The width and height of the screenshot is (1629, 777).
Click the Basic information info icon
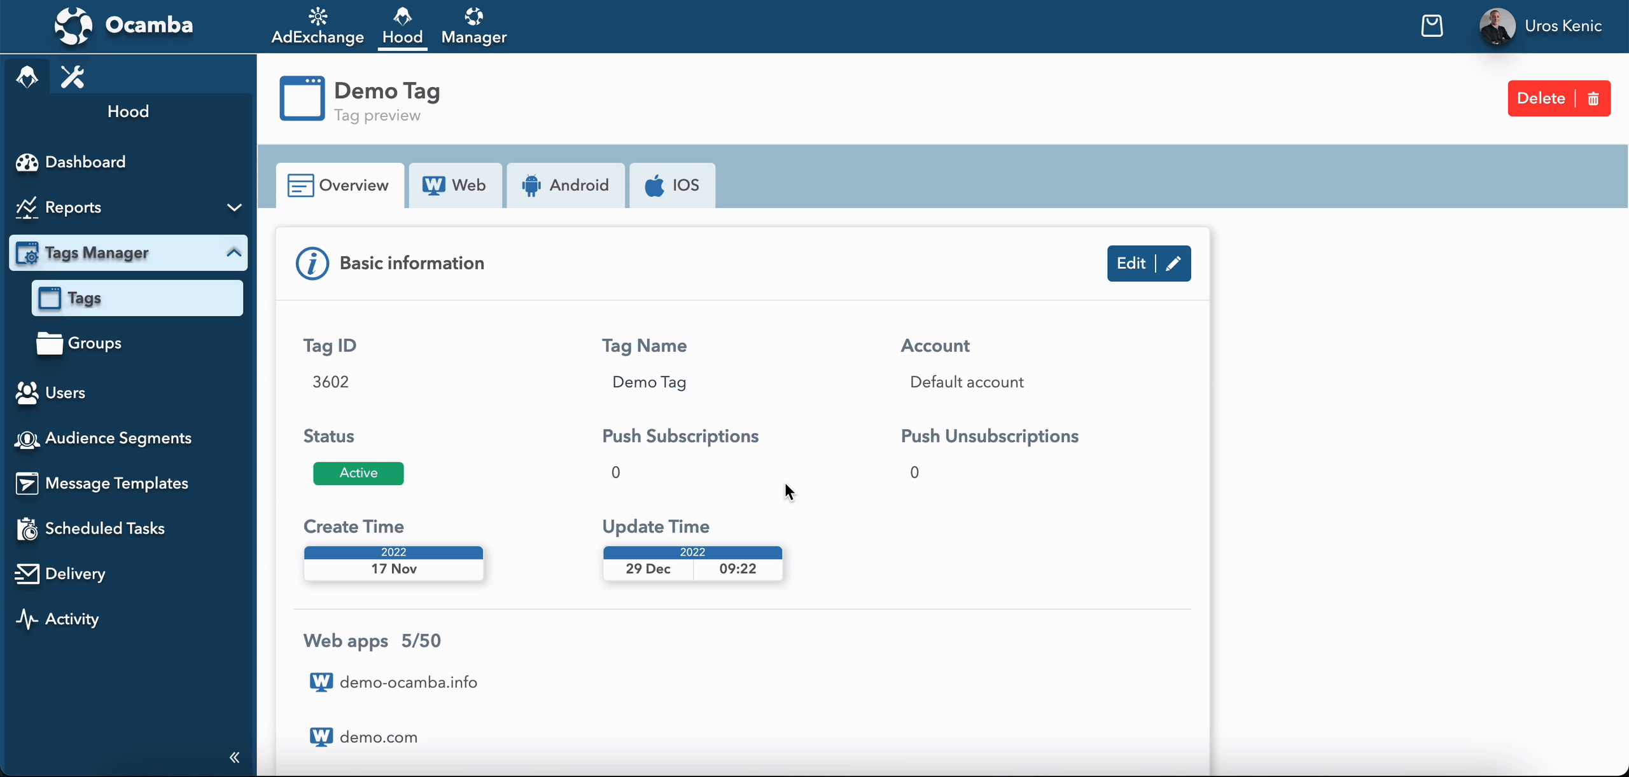coord(312,263)
